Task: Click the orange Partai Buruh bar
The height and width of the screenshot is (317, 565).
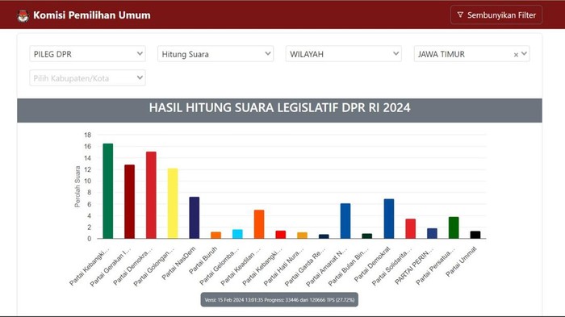Action: pos(216,236)
